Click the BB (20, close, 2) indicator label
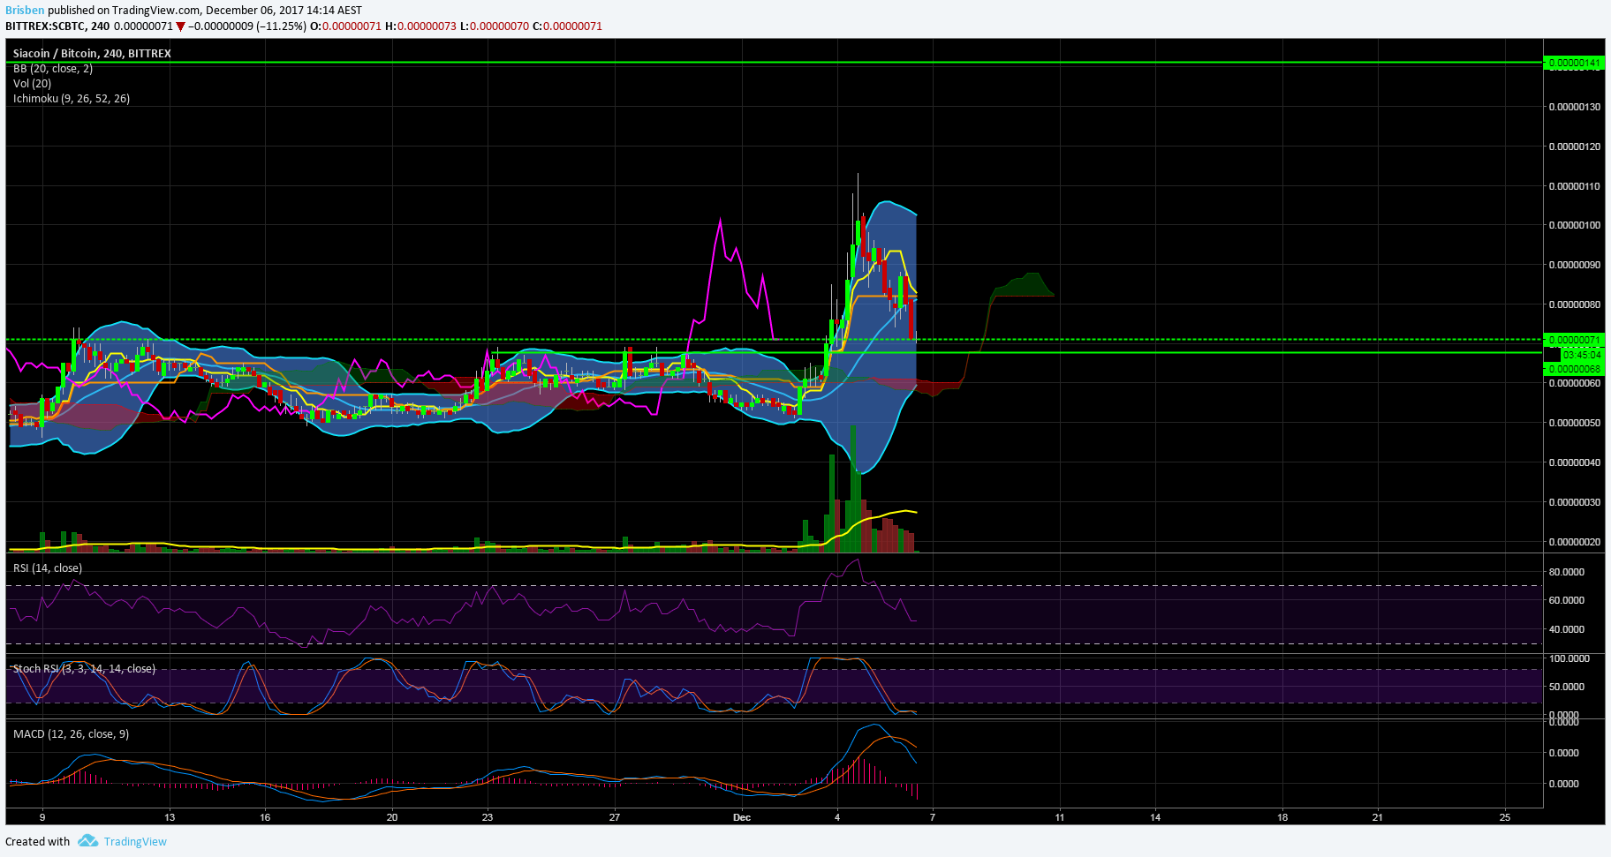 point(53,69)
